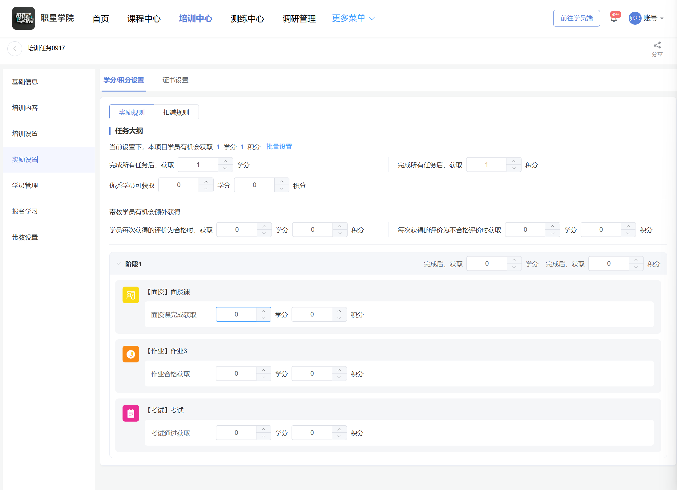The width and height of the screenshot is (677, 490).
Task: Increase 评价为合格时 学分 stepper
Action: pyautogui.click(x=264, y=226)
